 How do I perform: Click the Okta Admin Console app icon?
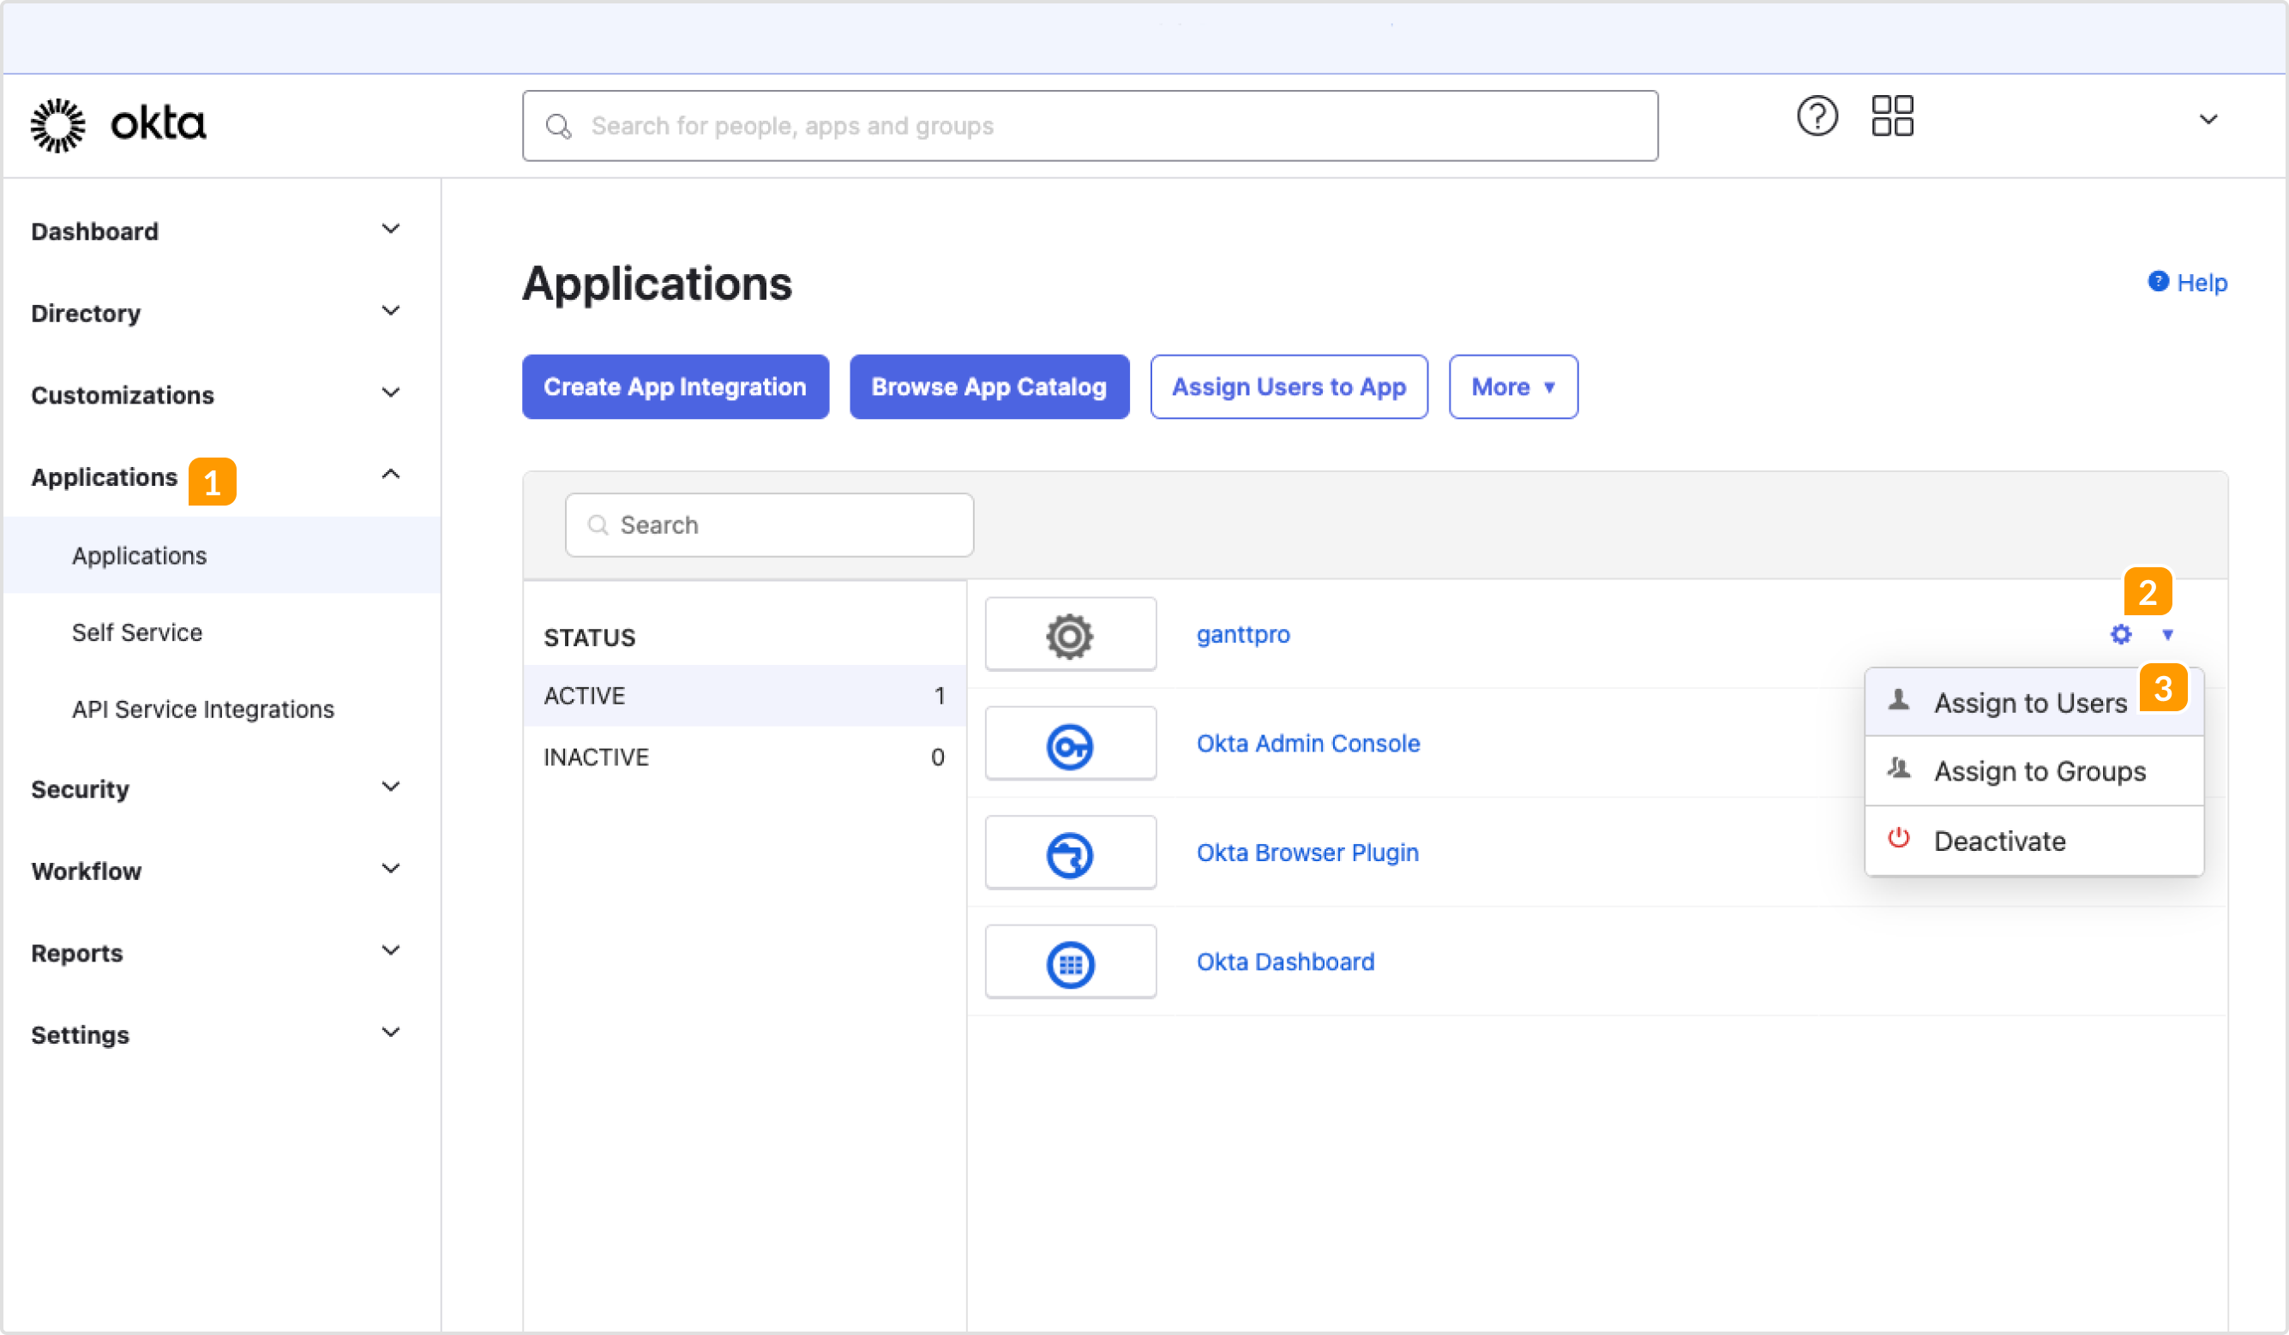click(x=1070, y=743)
